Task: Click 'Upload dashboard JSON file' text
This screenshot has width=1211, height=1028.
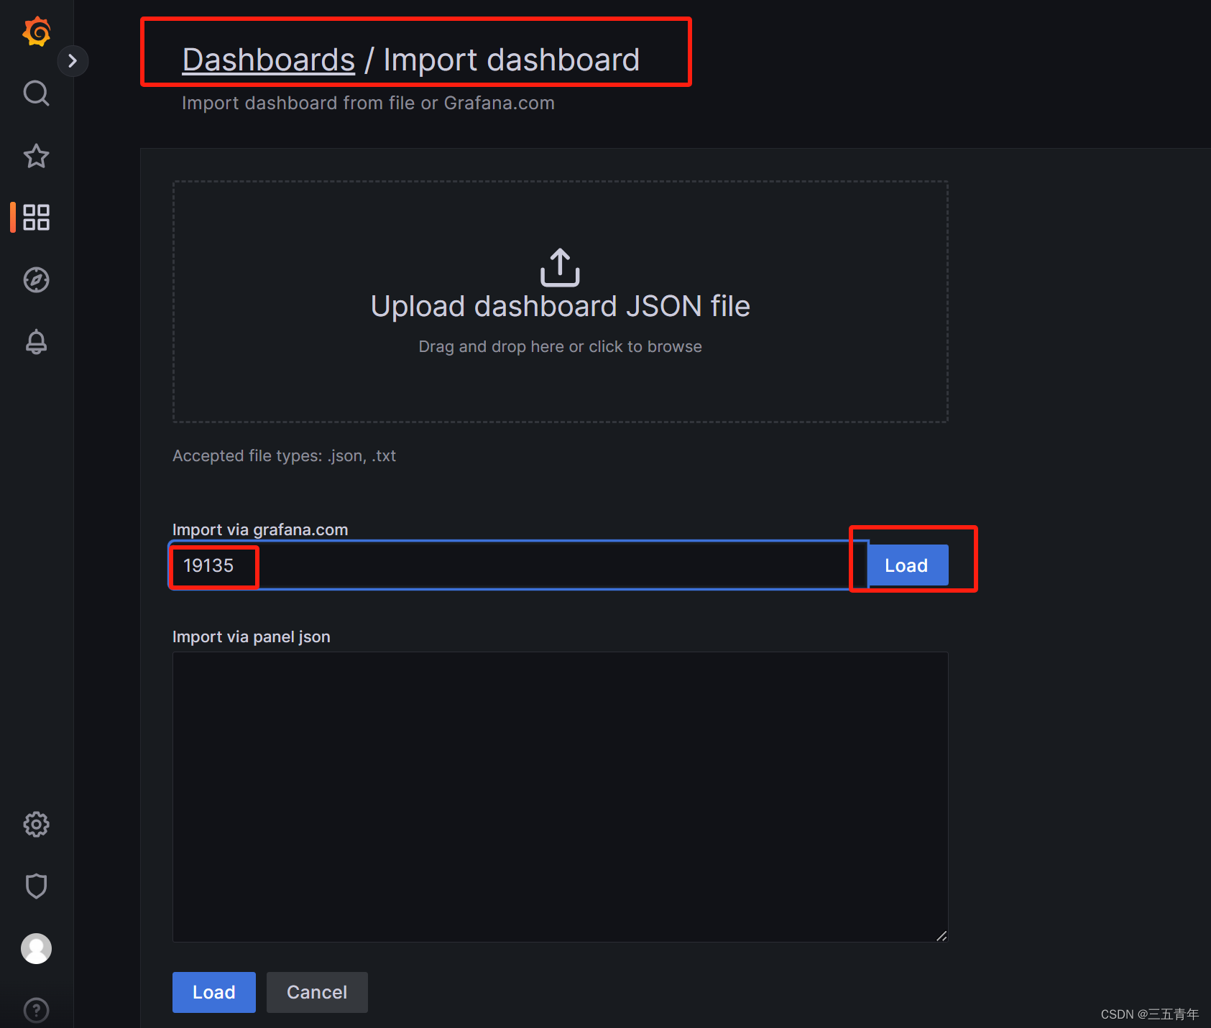Action: pyautogui.click(x=561, y=307)
